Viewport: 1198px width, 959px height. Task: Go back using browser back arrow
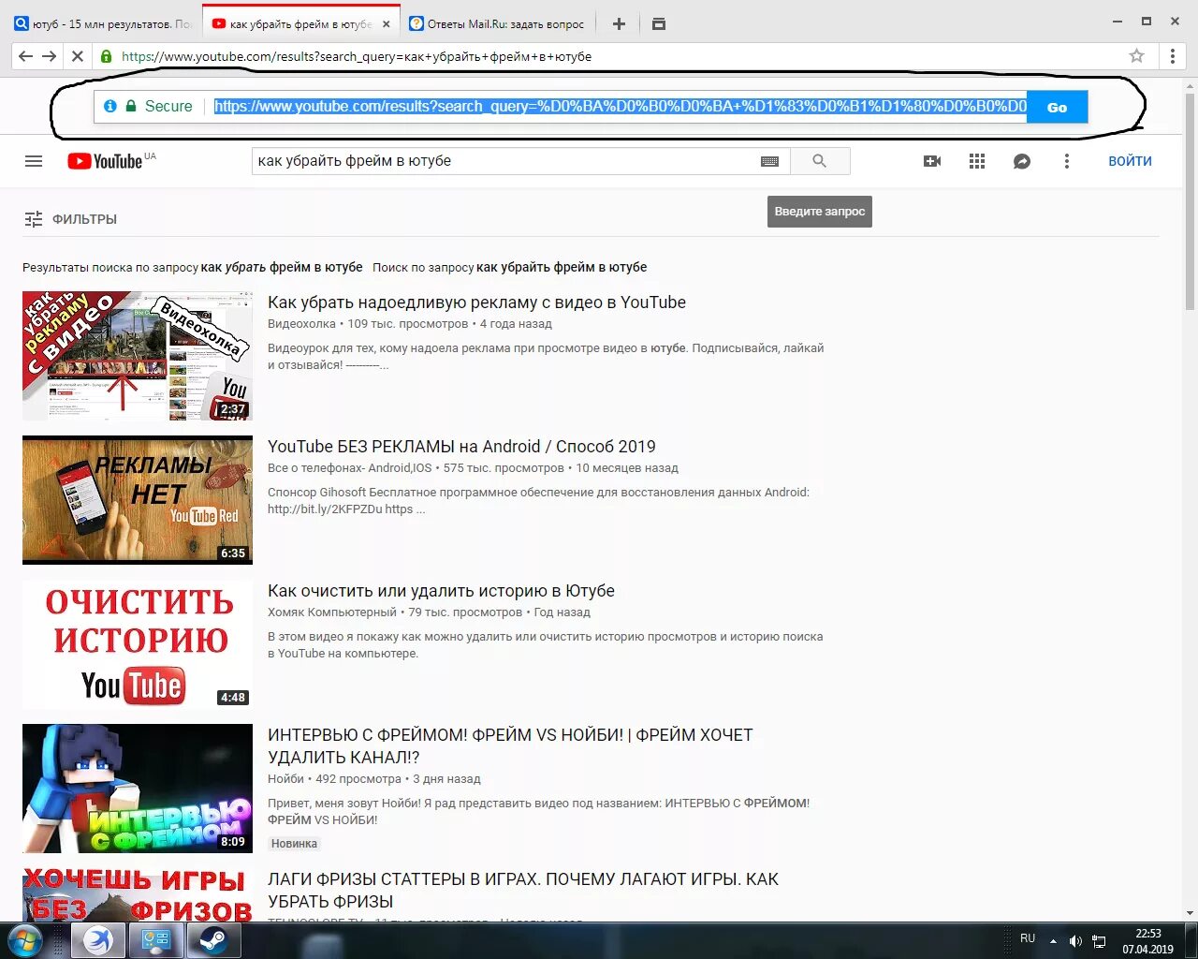point(25,56)
